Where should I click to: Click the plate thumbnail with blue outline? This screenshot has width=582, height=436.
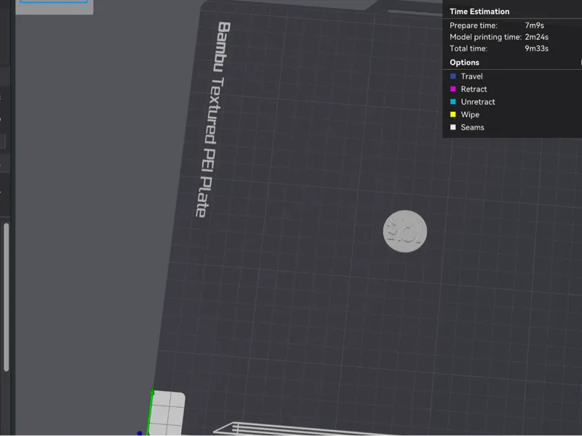tap(54, 1)
